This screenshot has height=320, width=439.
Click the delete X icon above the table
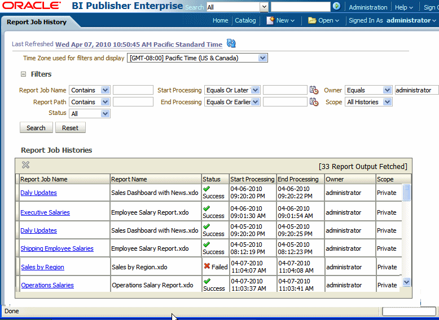pyautogui.click(x=25, y=165)
